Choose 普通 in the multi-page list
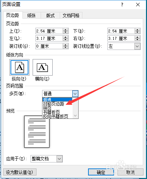Viewport: 147px width, 179px height. point(57,100)
